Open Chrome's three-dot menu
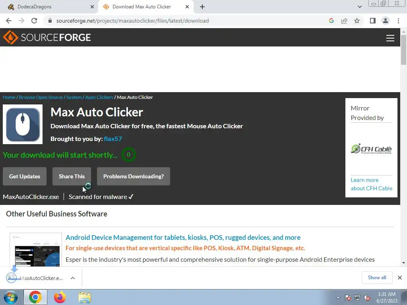The height and width of the screenshot is (305, 407). (398, 21)
